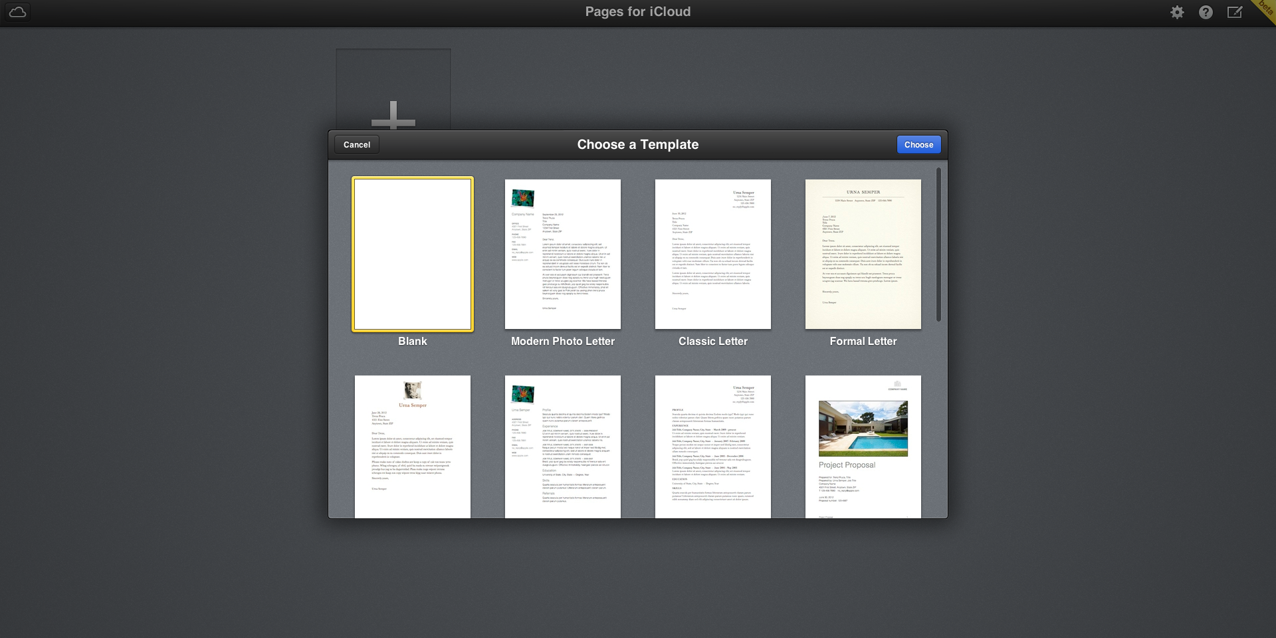
Task: Select the Formal Letter template thumbnail
Action: point(863,254)
